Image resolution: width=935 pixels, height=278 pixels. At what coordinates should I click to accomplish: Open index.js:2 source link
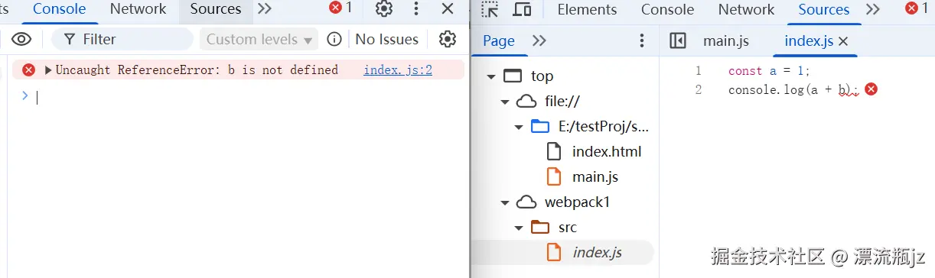click(398, 70)
